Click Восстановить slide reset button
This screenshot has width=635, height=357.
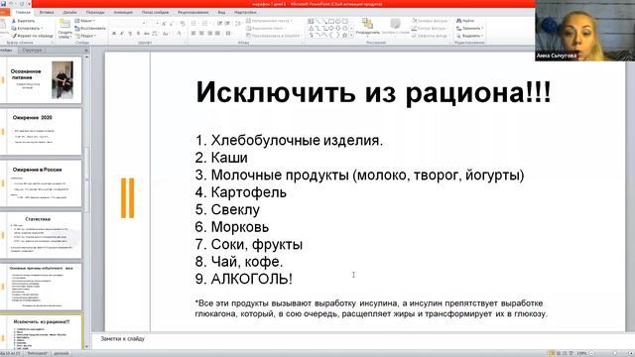point(90,29)
